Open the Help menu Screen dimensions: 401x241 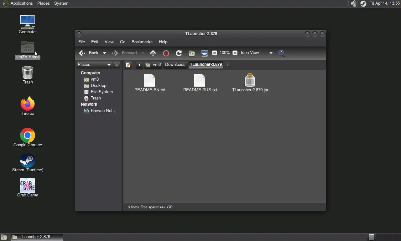163,42
